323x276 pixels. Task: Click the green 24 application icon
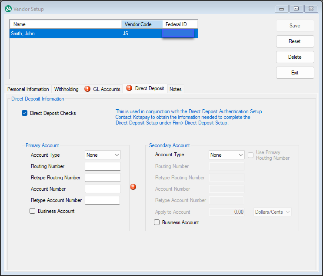[8, 9]
